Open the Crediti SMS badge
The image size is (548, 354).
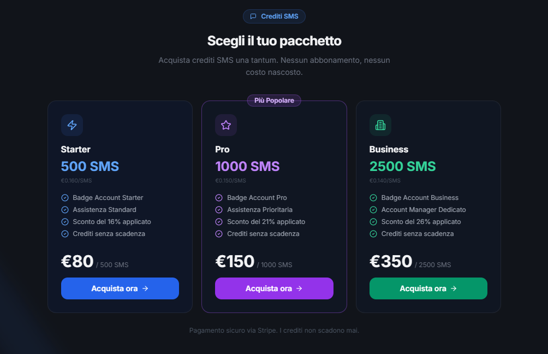coord(274,16)
